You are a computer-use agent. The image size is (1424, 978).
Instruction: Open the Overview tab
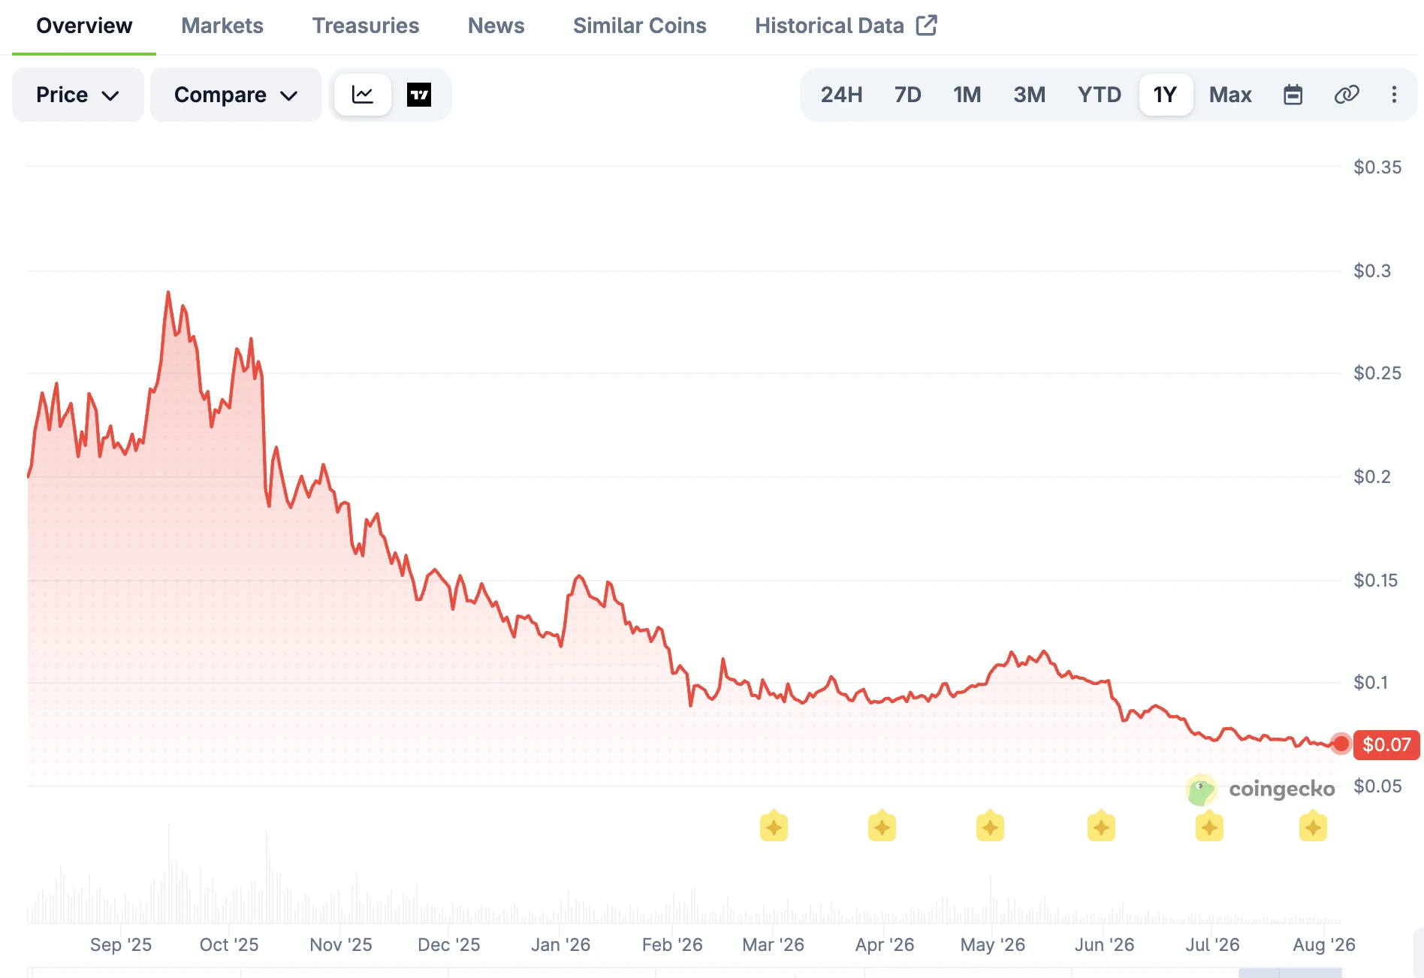[84, 26]
